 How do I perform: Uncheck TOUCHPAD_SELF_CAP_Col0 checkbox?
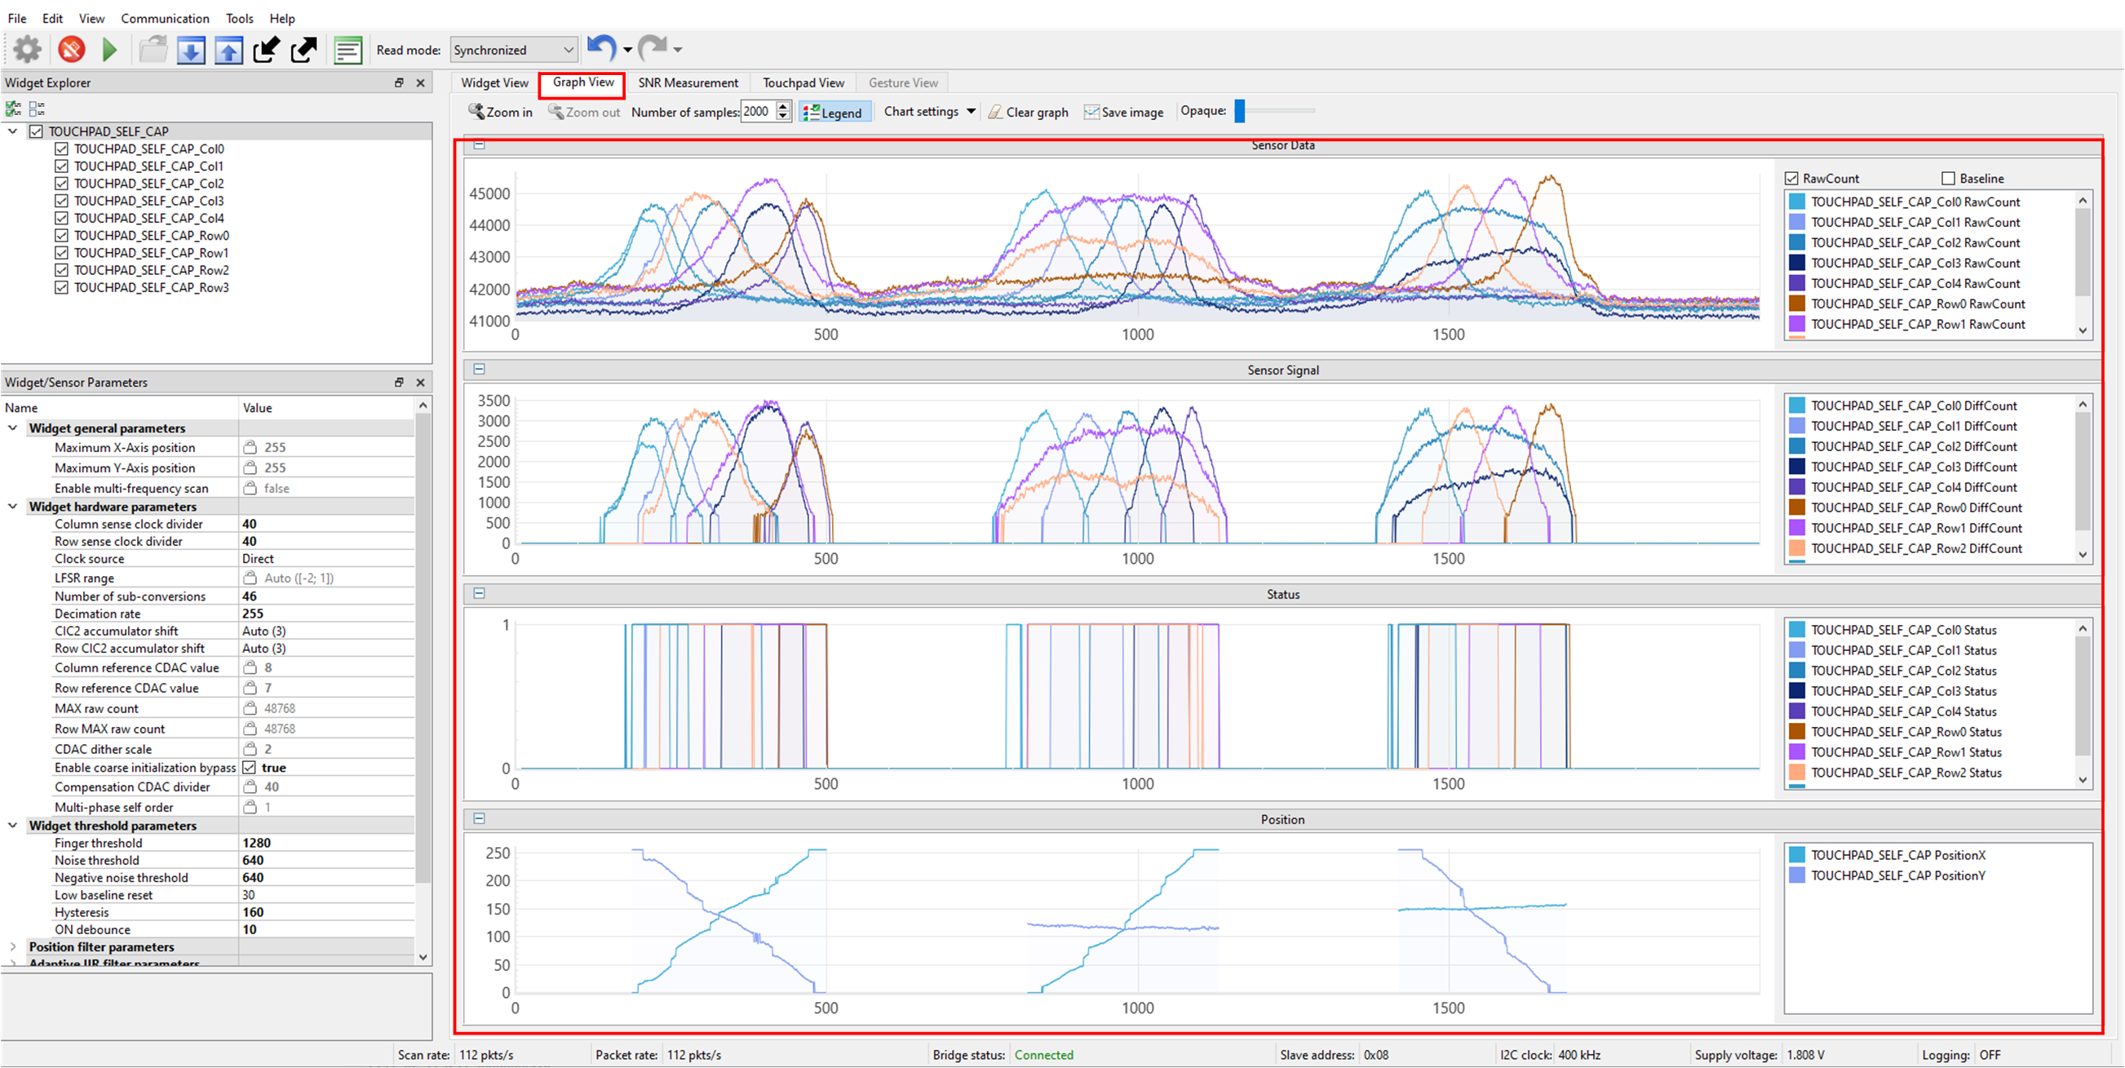pos(61,148)
